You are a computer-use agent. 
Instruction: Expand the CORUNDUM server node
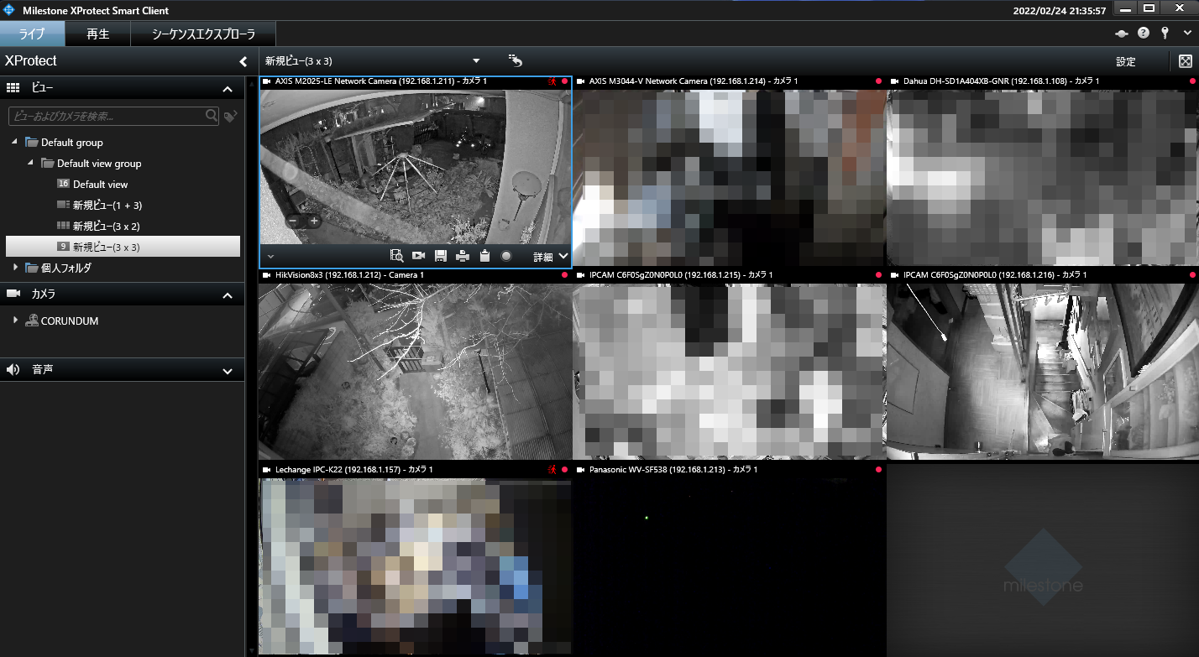pos(15,321)
